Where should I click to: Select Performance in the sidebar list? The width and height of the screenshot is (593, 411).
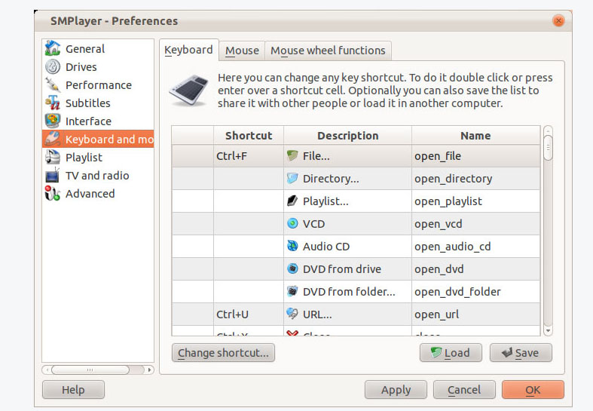[x=98, y=85]
